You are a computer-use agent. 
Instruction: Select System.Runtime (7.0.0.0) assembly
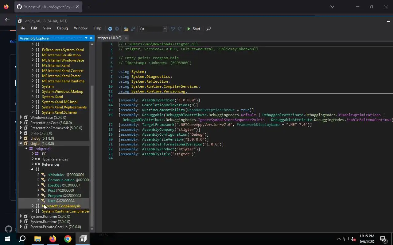coord(50,222)
